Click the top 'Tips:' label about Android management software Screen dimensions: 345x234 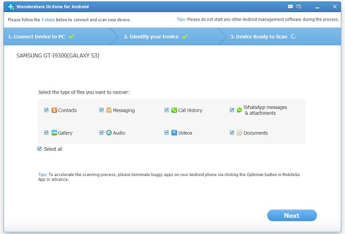tap(182, 19)
